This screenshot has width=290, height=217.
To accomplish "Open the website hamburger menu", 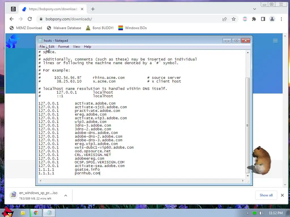I will [x=275, y=41].
